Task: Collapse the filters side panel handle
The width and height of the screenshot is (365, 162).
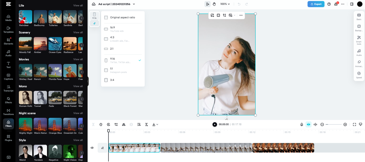Action: tap(88, 81)
